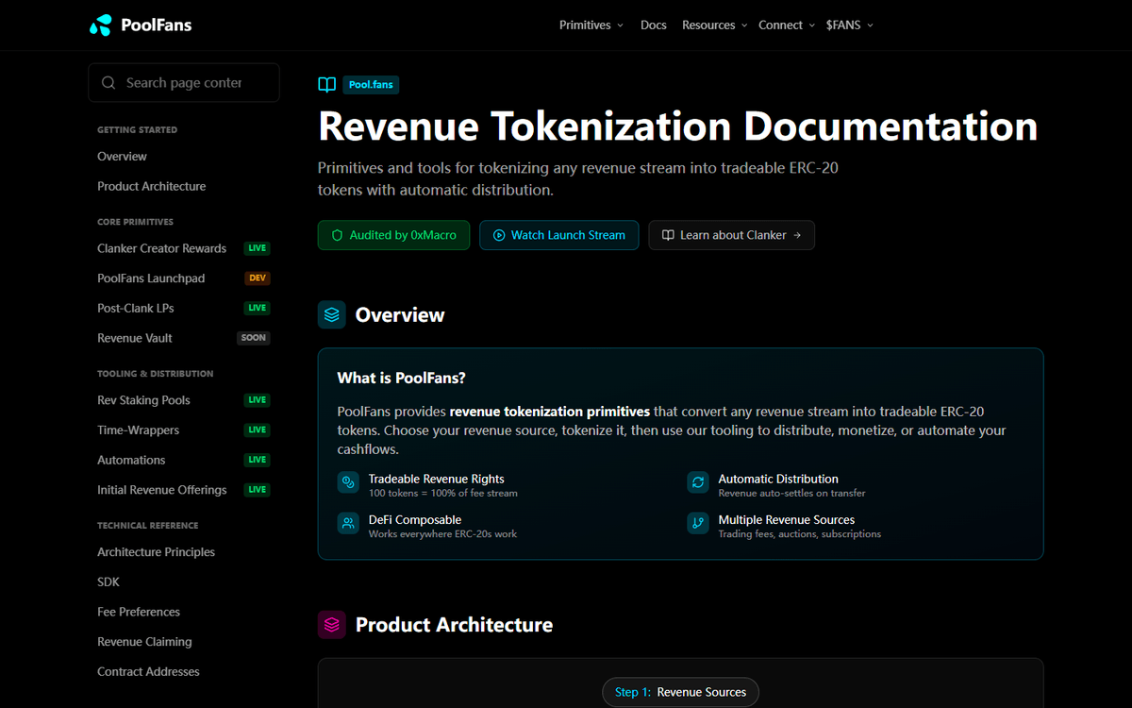Viewport: 1132px width, 708px height.
Task: Click the PoolFans brand name text
Action: pyautogui.click(x=157, y=25)
